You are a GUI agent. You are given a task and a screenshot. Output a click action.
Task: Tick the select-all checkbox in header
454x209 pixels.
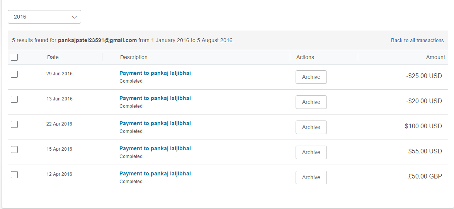(14, 57)
